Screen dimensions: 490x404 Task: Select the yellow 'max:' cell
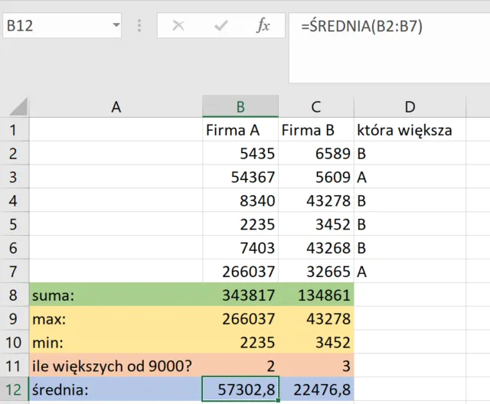click(x=116, y=318)
